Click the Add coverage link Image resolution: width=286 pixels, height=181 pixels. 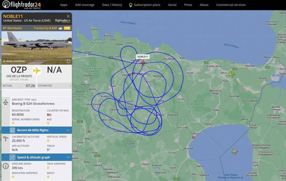tap(85, 5)
